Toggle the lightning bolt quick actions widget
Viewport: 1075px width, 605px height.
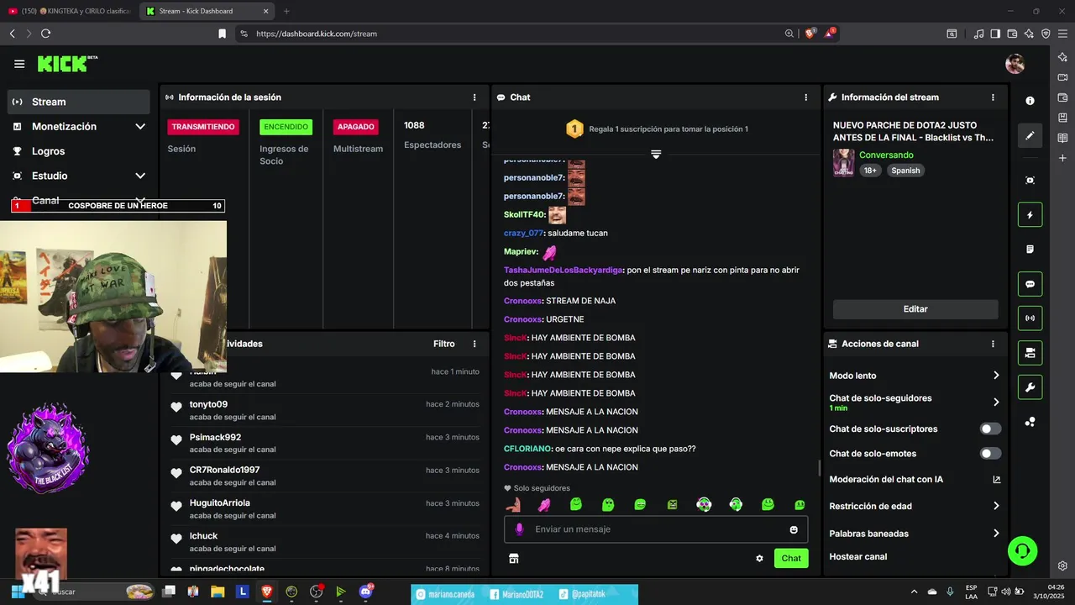pos(1030,215)
